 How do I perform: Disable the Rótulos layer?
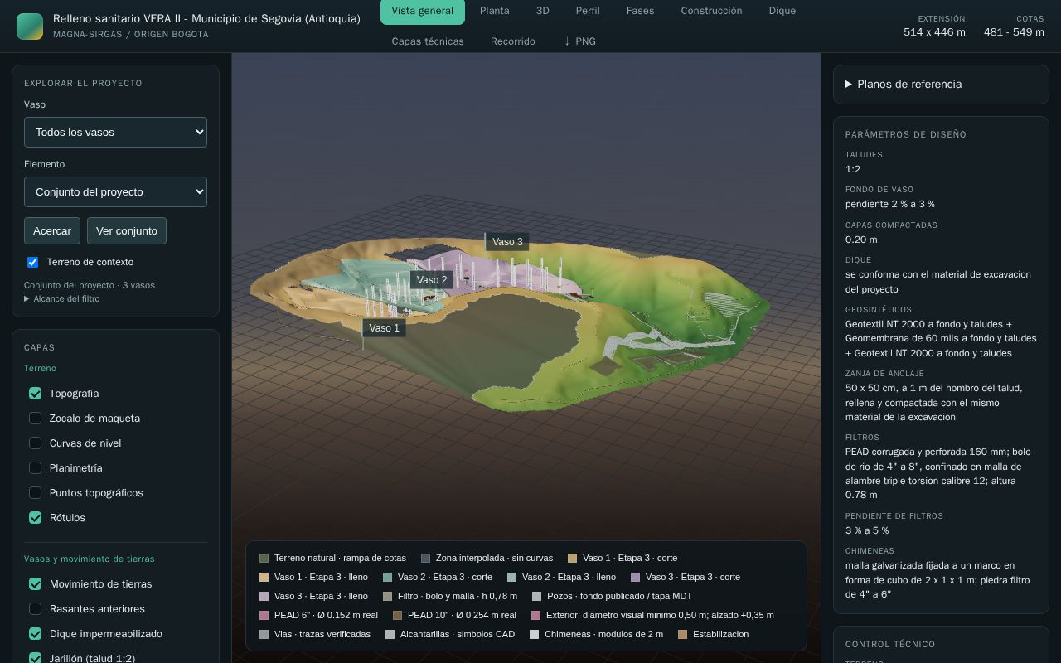tap(36, 518)
